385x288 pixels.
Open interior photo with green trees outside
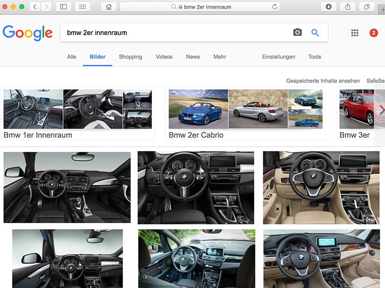click(x=196, y=259)
